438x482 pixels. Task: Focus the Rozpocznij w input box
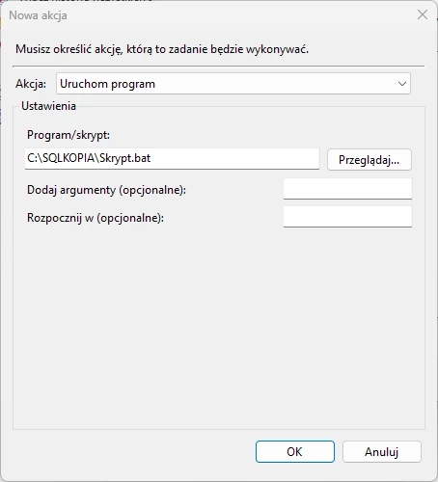pos(347,217)
